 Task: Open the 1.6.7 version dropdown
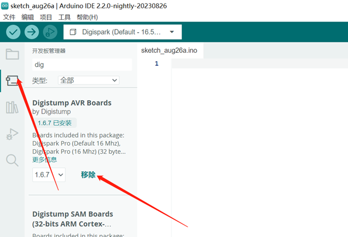click(x=49, y=175)
